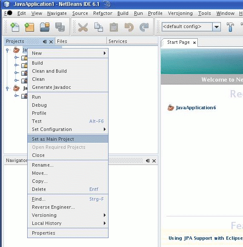Select Generate Javadoc in context menu
This screenshot has height=247, width=243.
pyautogui.click(x=68, y=87)
